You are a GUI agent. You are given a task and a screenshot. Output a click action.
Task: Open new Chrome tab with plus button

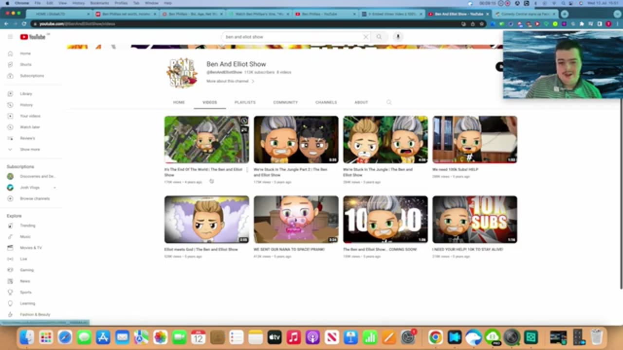pos(565,14)
